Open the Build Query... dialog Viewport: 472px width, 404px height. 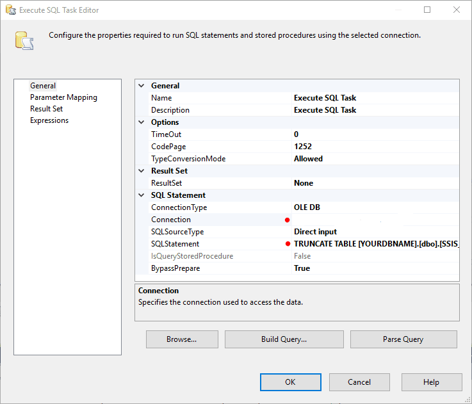coord(284,339)
